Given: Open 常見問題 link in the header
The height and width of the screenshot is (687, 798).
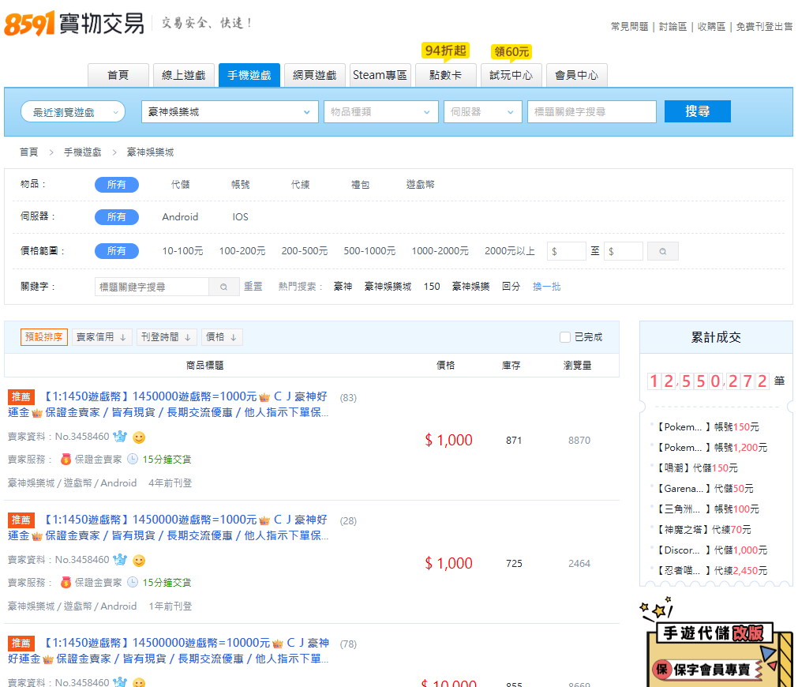Looking at the screenshot, I should pos(630,27).
